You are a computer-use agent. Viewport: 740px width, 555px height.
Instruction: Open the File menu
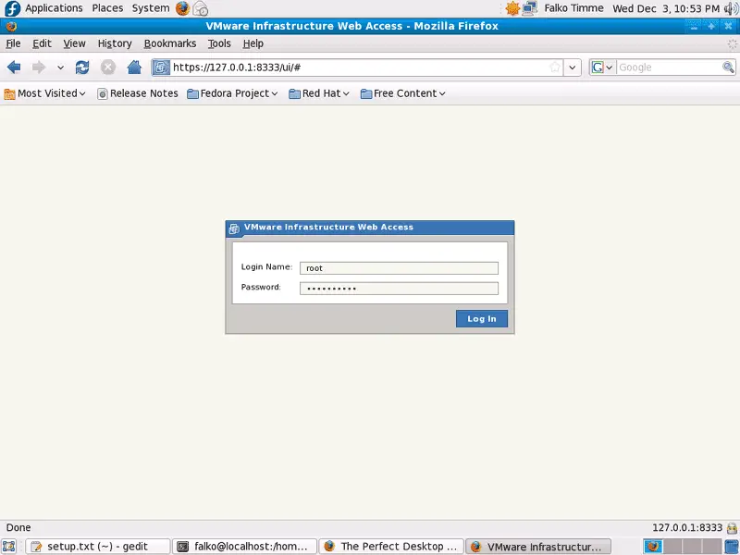tap(13, 43)
